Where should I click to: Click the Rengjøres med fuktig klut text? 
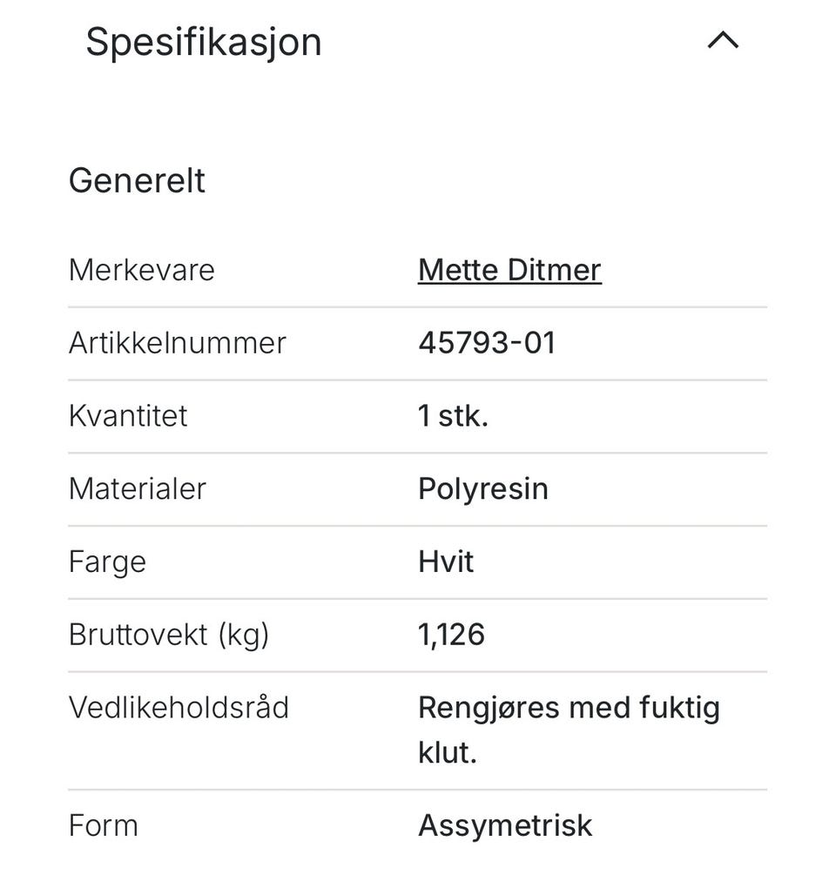point(568,730)
